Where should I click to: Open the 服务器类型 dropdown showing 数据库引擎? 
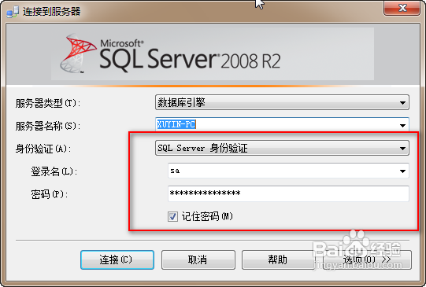282,102
